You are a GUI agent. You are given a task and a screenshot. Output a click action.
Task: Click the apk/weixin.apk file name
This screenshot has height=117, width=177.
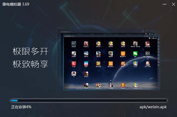pos(153,107)
